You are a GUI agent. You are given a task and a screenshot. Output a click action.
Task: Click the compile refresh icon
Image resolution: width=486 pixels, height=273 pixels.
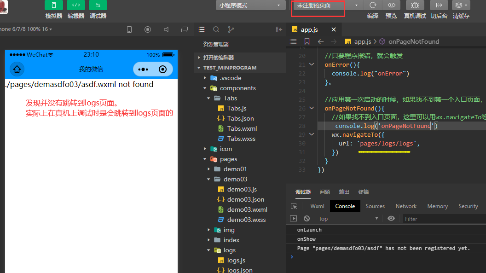(373, 5)
